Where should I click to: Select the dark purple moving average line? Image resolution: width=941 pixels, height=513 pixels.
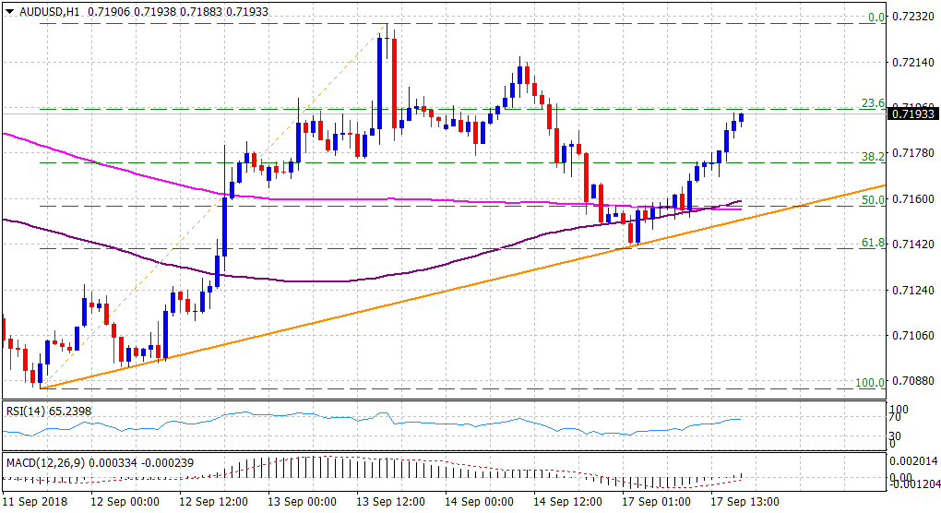pyautogui.click(x=304, y=280)
